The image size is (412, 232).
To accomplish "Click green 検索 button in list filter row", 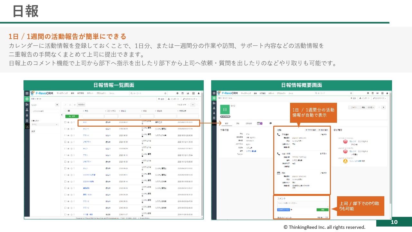I will 72,116.
